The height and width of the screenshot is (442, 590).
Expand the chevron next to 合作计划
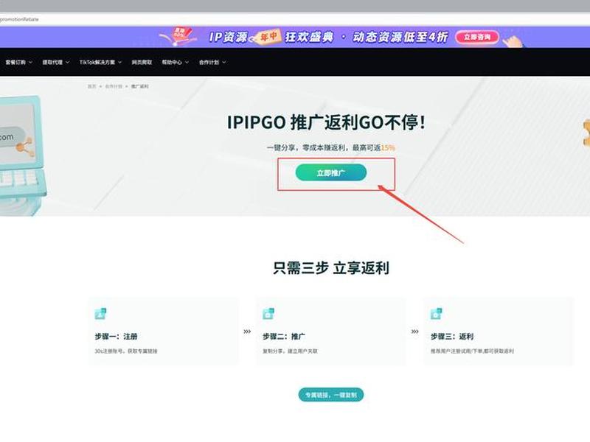(x=224, y=62)
